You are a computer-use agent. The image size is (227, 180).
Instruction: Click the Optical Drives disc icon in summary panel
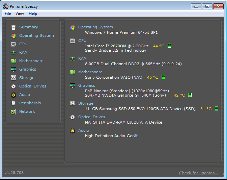pyautogui.click(x=73, y=117)
